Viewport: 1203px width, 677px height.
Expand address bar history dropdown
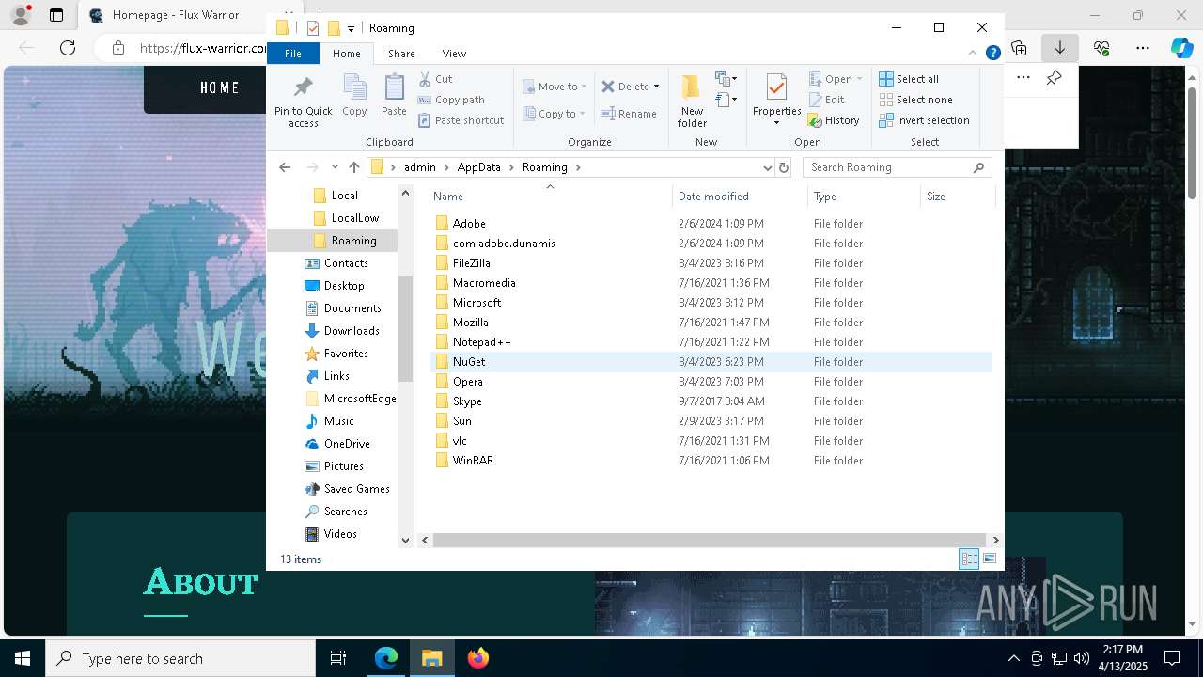coord(767,167)
